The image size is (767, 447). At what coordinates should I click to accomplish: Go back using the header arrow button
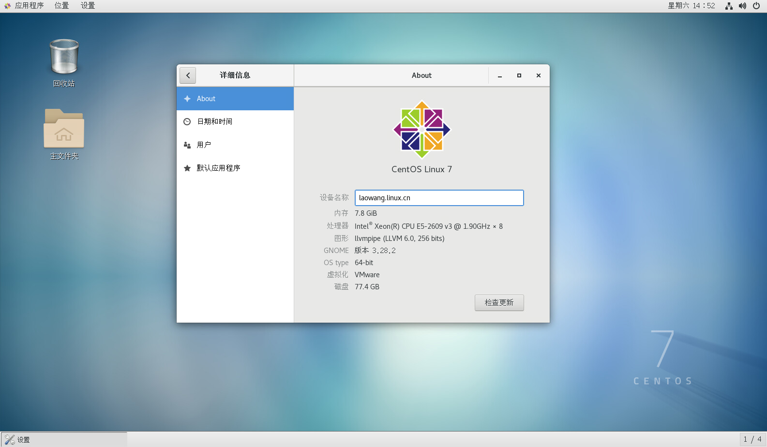tap(188, 75)
